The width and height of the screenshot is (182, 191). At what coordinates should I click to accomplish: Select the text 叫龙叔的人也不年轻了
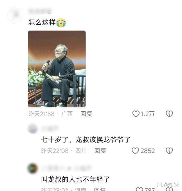pyautogui.click(x=75, y=179)
